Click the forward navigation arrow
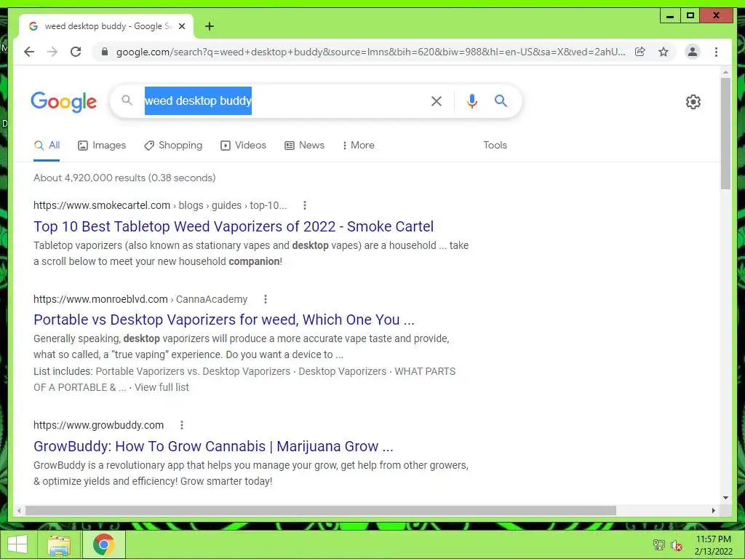The height and width of the screenshot is (559, 745). pos(52,52)
